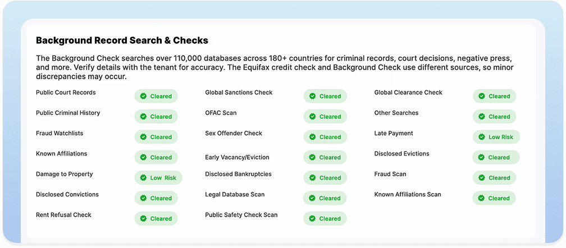Screen dimensions: 566x248
Task: Click the checkmark icon in Late Payment badge
Action: [x=481, y=137]
